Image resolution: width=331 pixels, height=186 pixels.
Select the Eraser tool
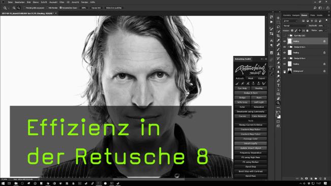278,63
